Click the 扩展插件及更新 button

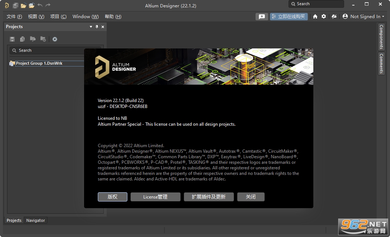[209, 197]
